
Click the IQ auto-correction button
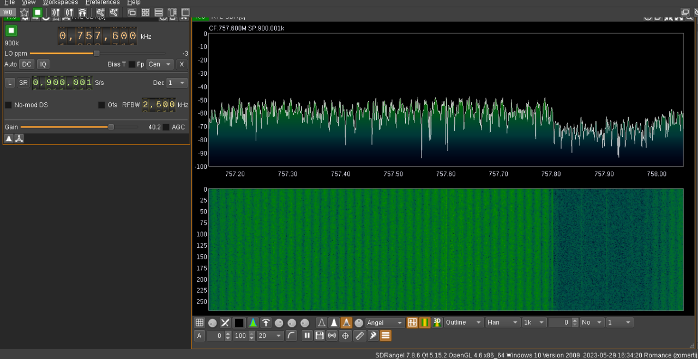[x=43, y=64]
